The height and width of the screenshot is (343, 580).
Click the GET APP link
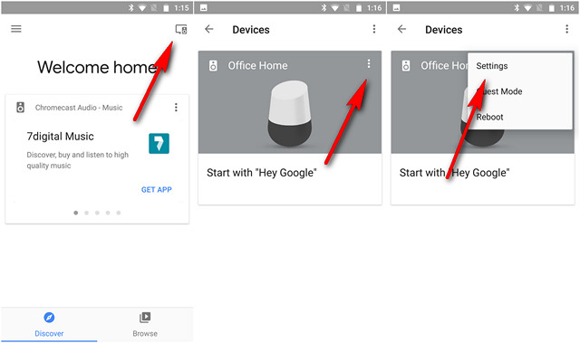[157, 190]
